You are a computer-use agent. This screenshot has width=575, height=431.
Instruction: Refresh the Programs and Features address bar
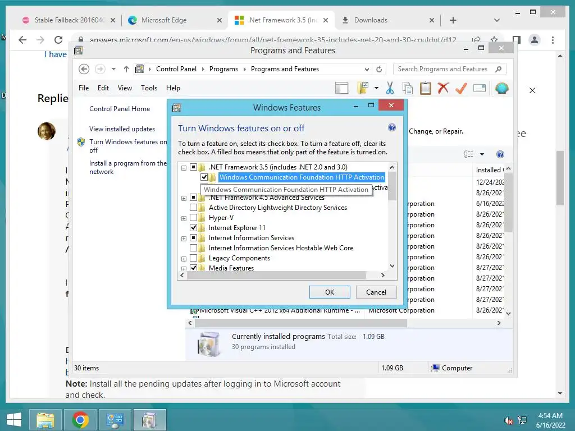[379, 69]
